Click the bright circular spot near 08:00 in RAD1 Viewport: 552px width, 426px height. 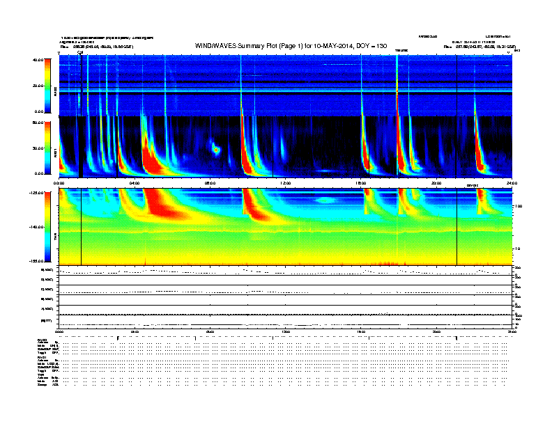216,150
